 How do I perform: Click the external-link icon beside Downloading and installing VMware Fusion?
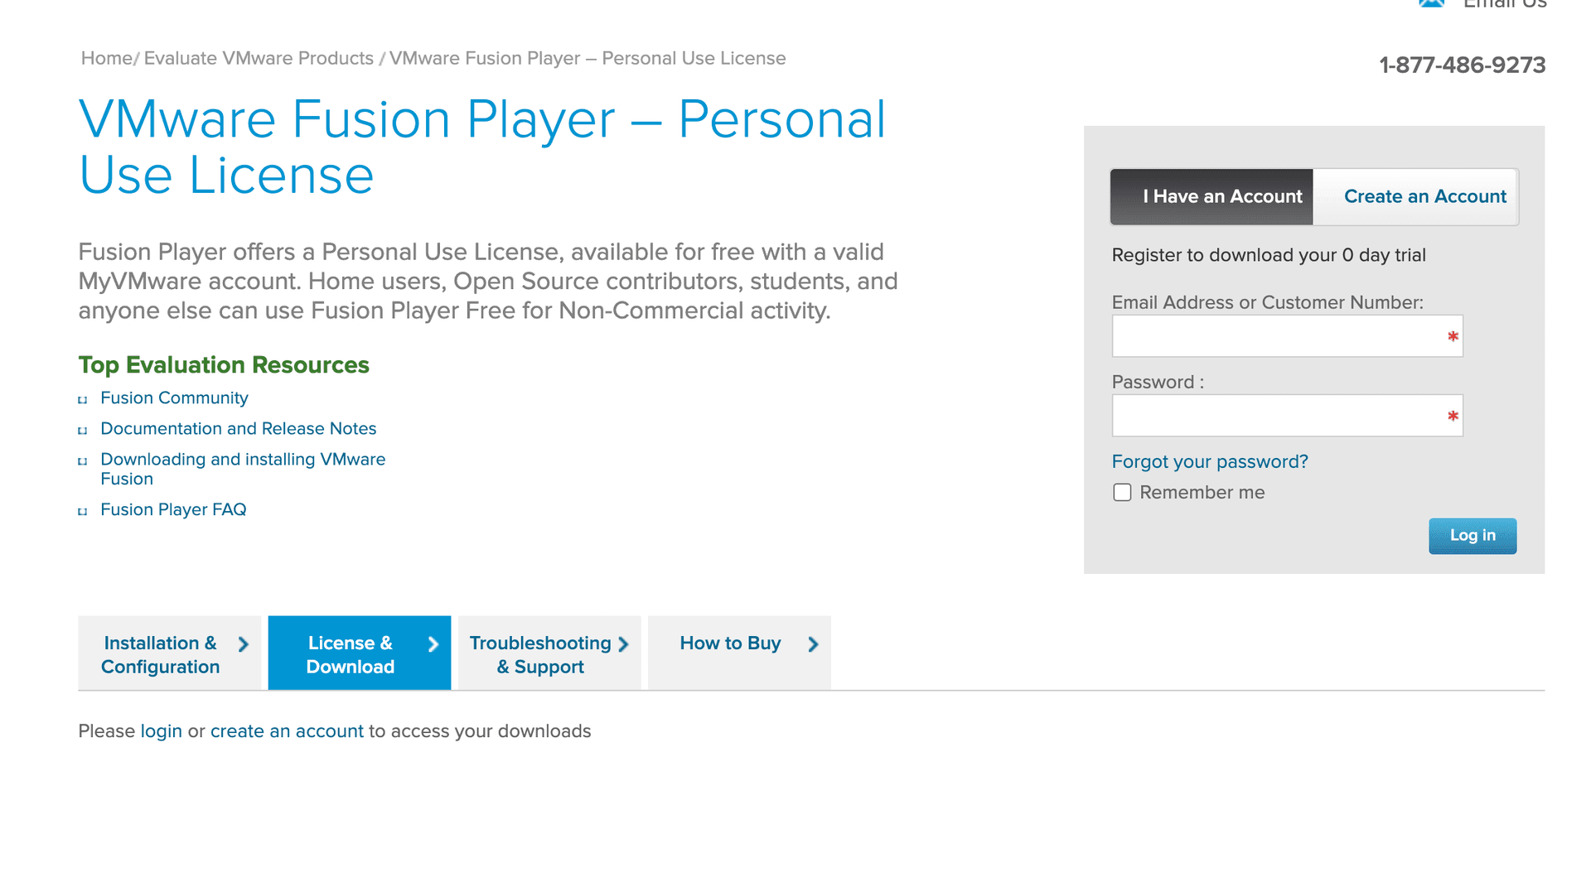coord(84,461)
